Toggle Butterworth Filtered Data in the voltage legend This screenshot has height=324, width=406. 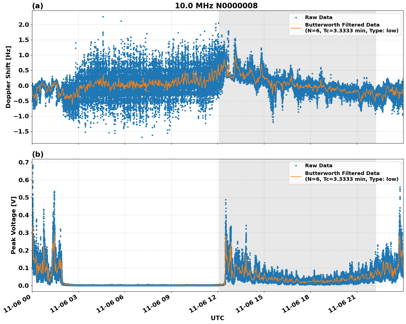[x=342, y=172]
